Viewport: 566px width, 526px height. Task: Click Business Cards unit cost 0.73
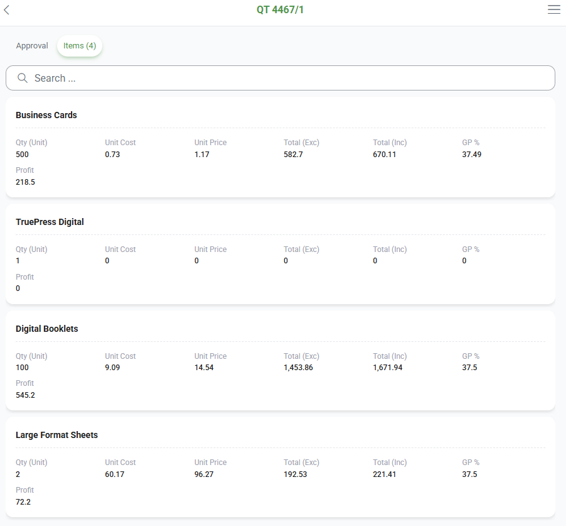112,155
